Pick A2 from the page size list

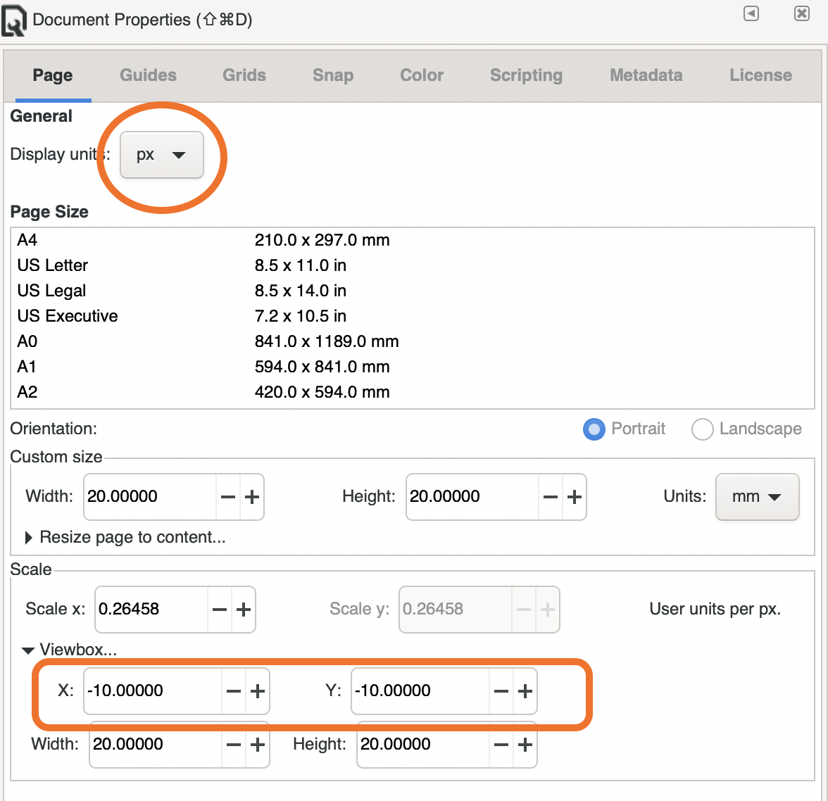27,392
